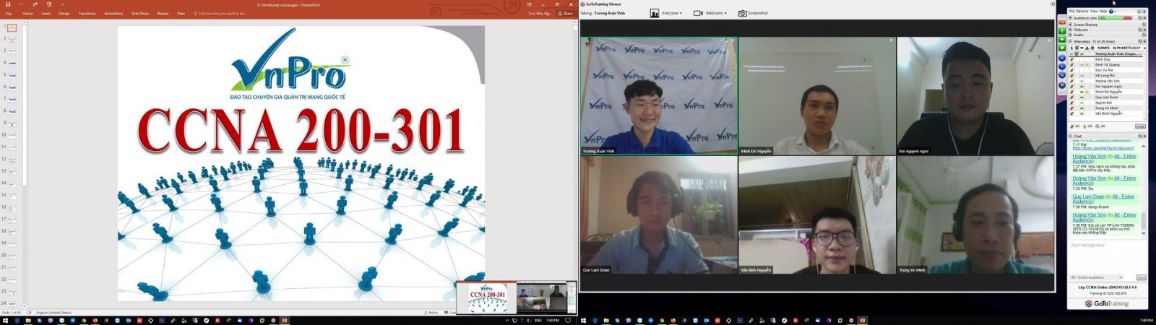1156x325 pixels.
Task: Select attendee Hoàng Văn Sơn in list
Action: pyautogui.click(x=1107, y=81)
